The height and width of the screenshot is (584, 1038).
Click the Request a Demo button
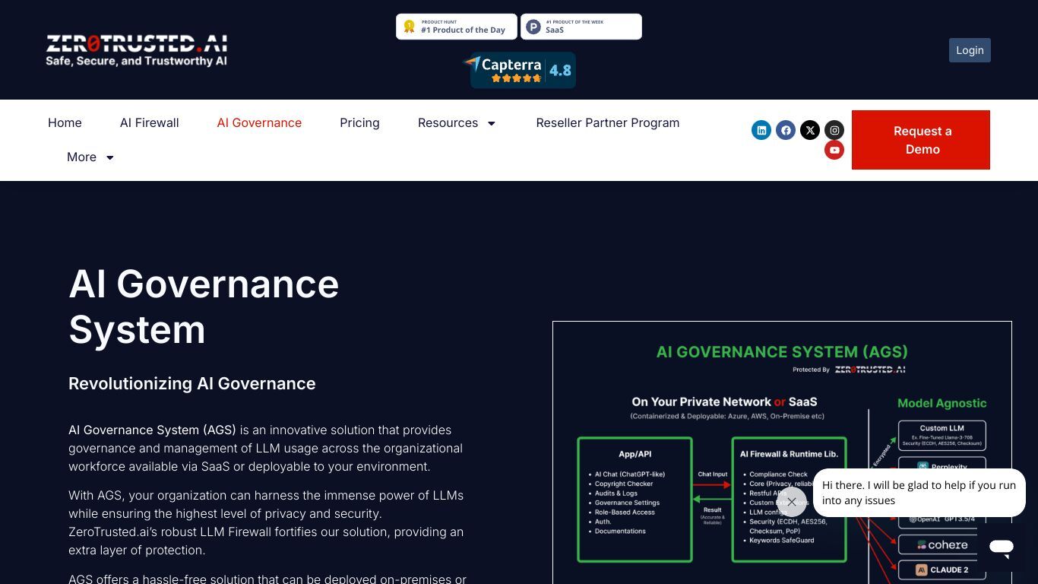(921, 140)
